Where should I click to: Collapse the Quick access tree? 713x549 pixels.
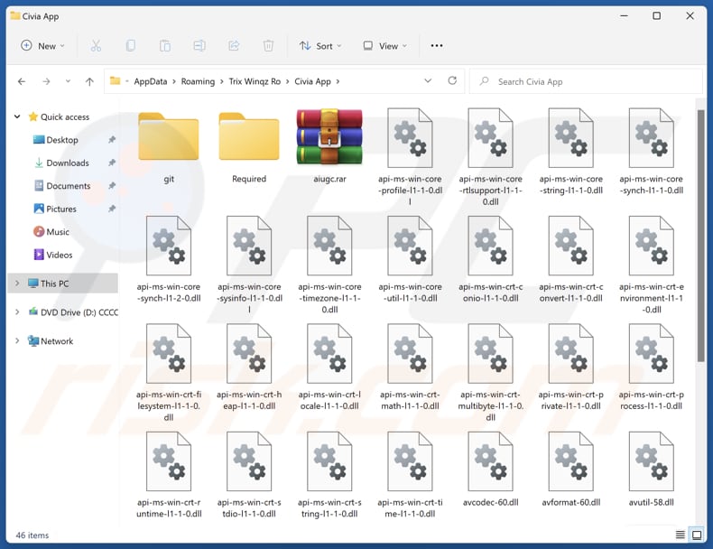17,116
